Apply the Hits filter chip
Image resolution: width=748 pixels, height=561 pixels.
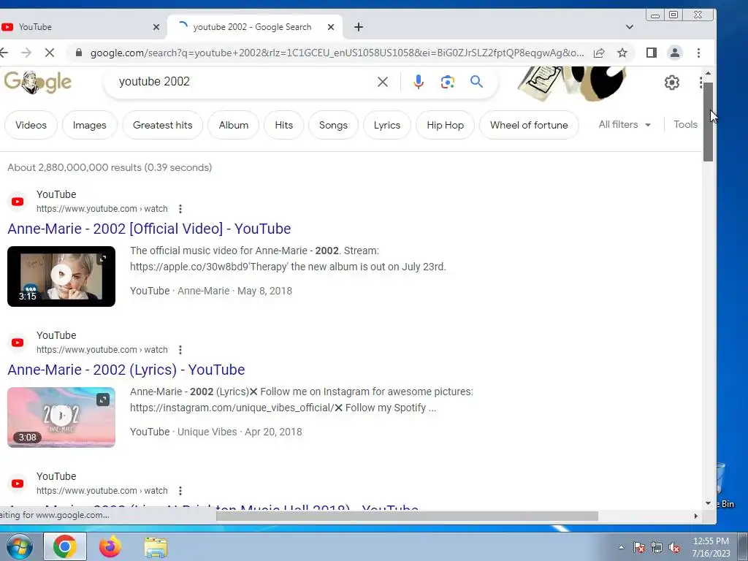point(284,125)
